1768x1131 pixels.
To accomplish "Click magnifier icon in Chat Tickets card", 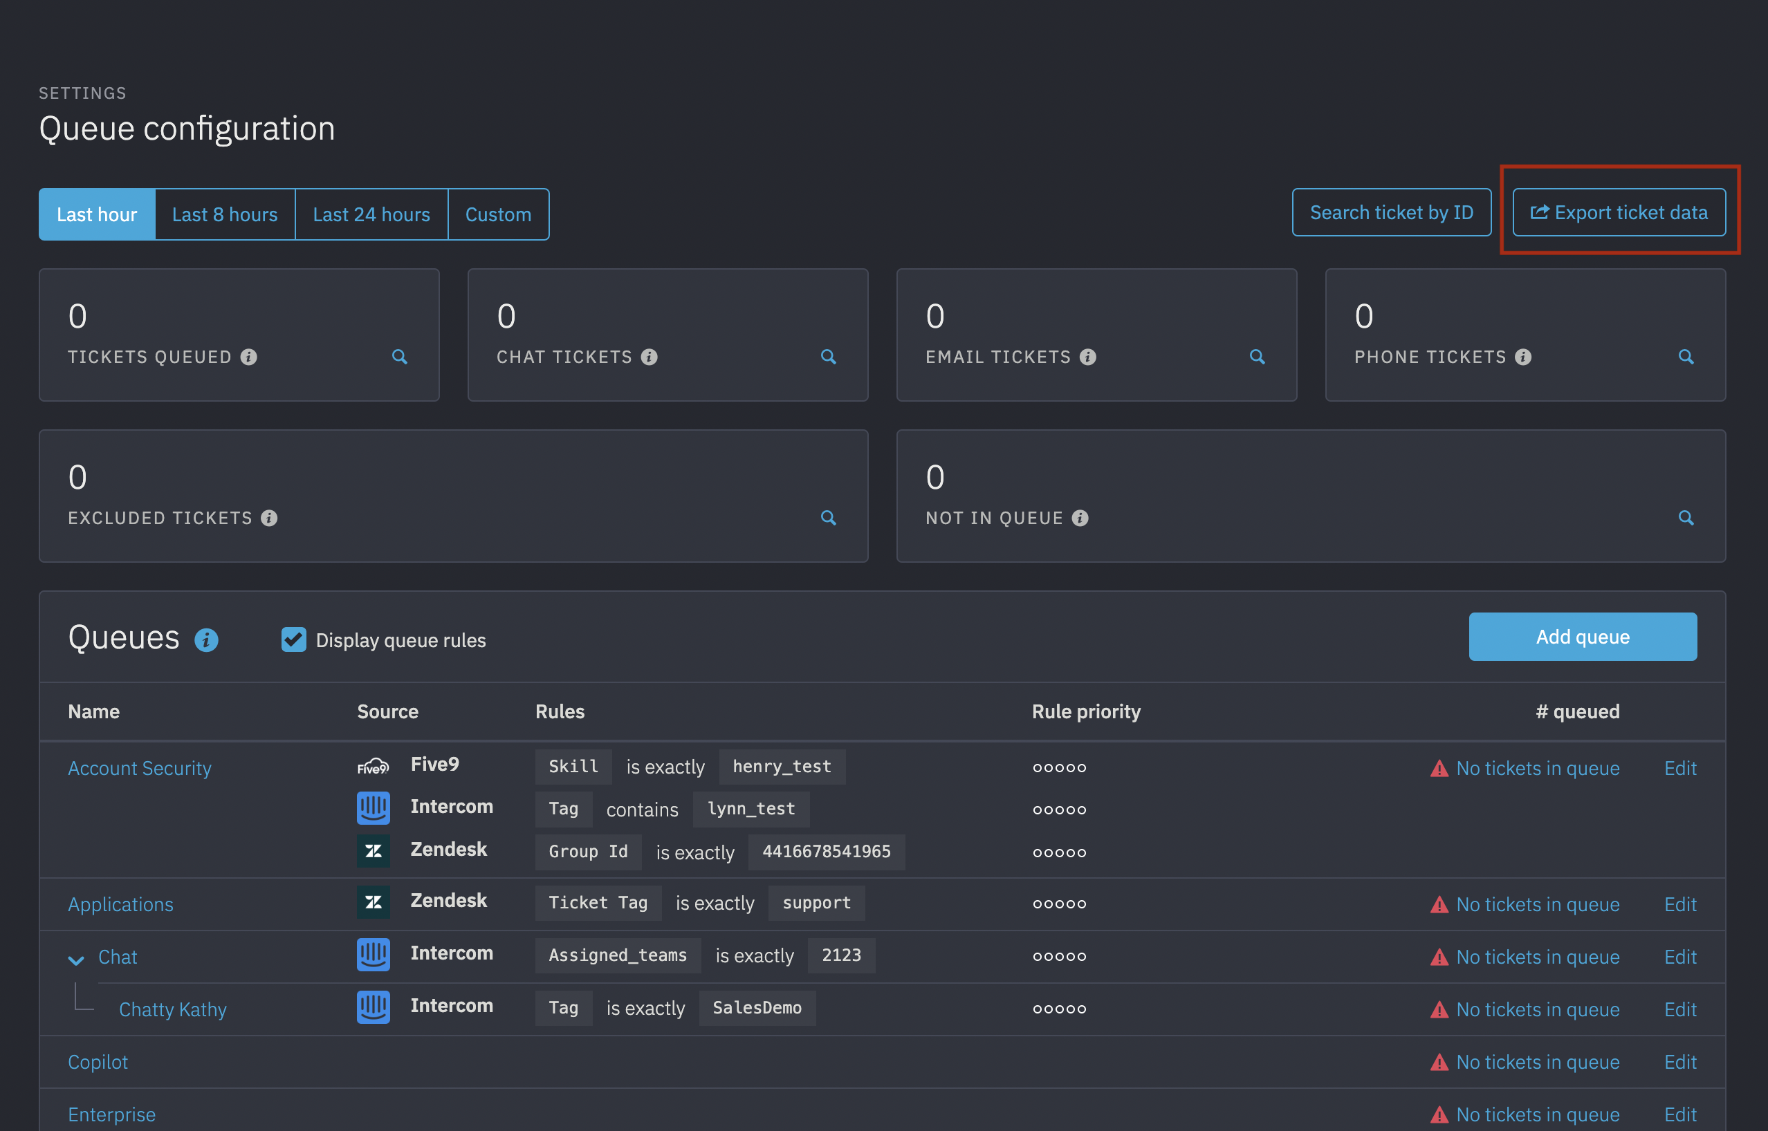I will click(828, 357).
